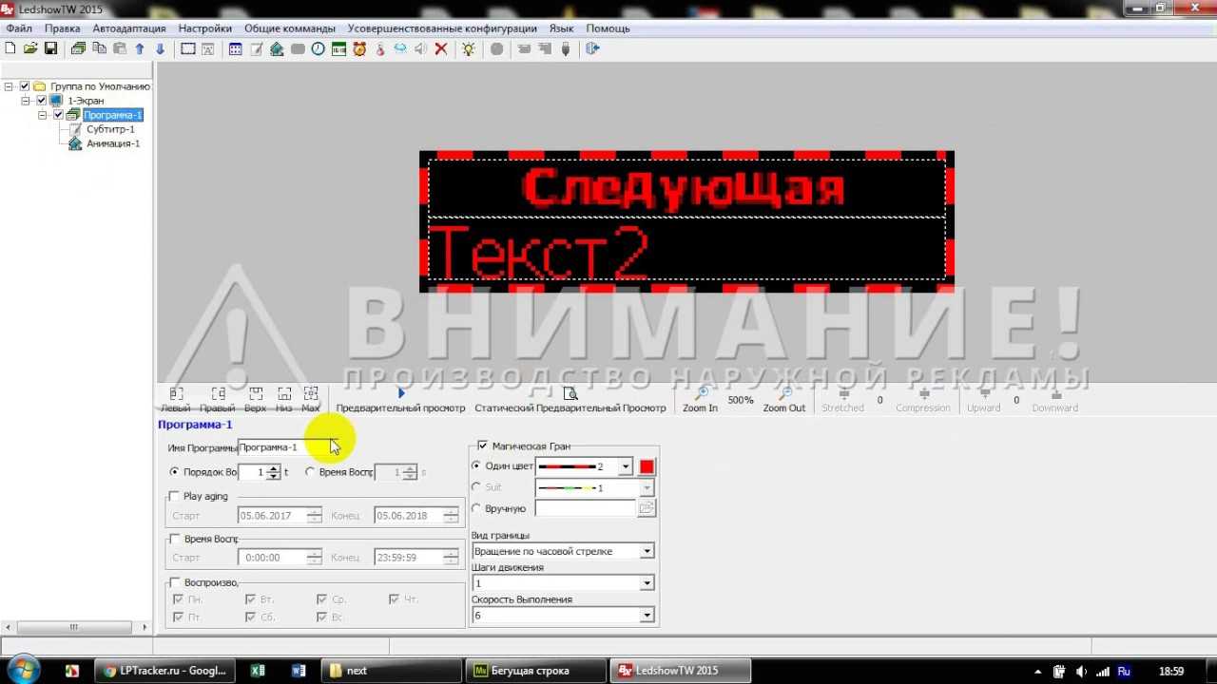Click the red border color swatch
This screenshot has height=684, width=1217.
tap(647, 466)
